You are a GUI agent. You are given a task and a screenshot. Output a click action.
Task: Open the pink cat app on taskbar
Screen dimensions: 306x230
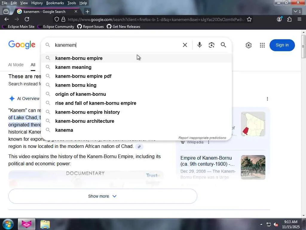pyautogui.click(x=27, y=224)
